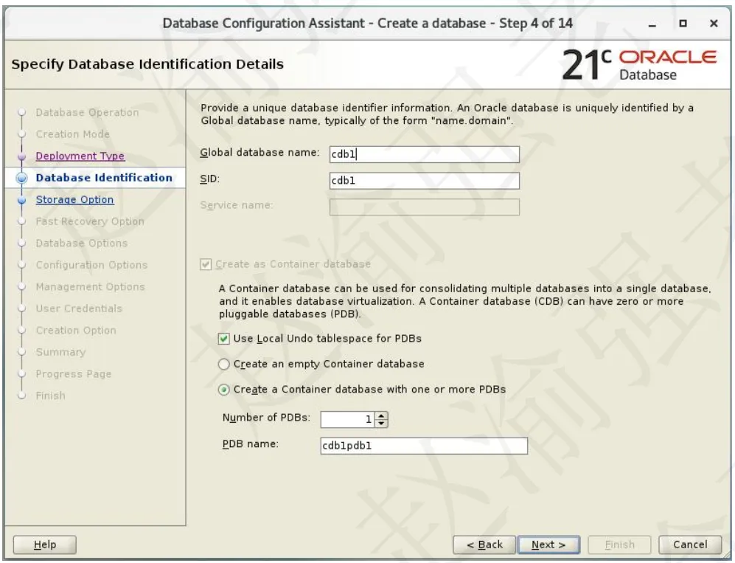Click Create as Container database checkbox
The width and height of the screenshot is (735, 563).
205,264
